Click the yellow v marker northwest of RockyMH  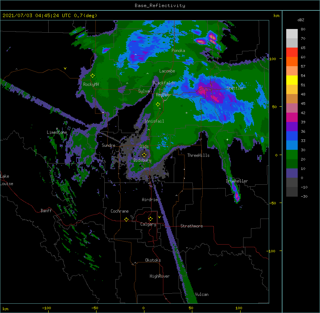[65, 68]
